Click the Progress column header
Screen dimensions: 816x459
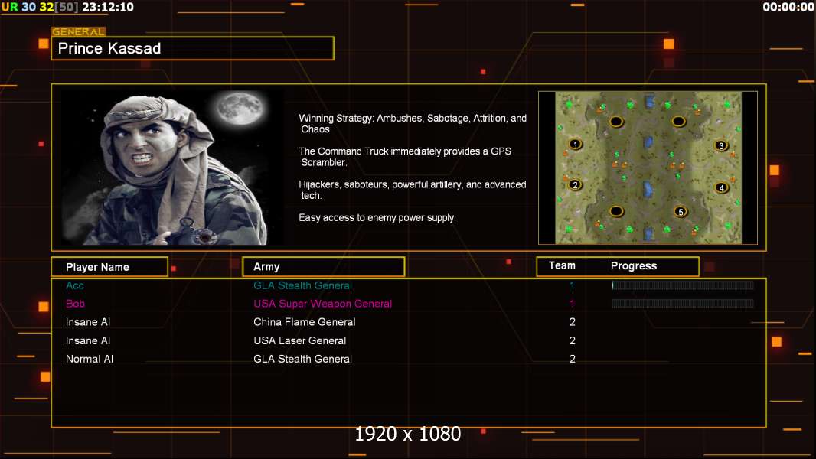click(634, 265)
